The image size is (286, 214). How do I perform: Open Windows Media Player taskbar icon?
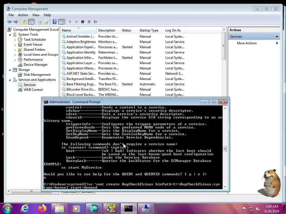click(x=77, y=208)
